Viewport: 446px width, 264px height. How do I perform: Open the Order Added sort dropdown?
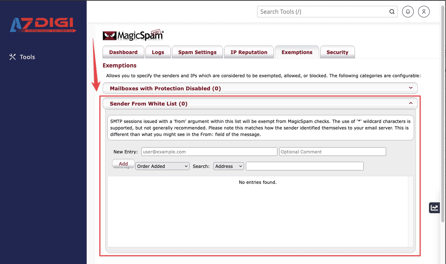point(162,166)
